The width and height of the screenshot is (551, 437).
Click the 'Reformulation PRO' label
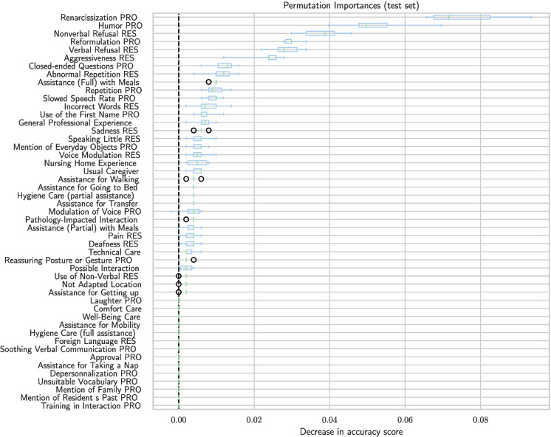105,42
